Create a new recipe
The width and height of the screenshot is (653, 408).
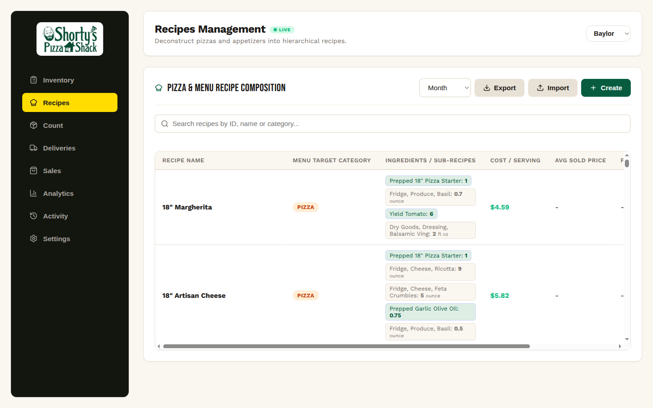pyautogui.click(x=606, y=88)
